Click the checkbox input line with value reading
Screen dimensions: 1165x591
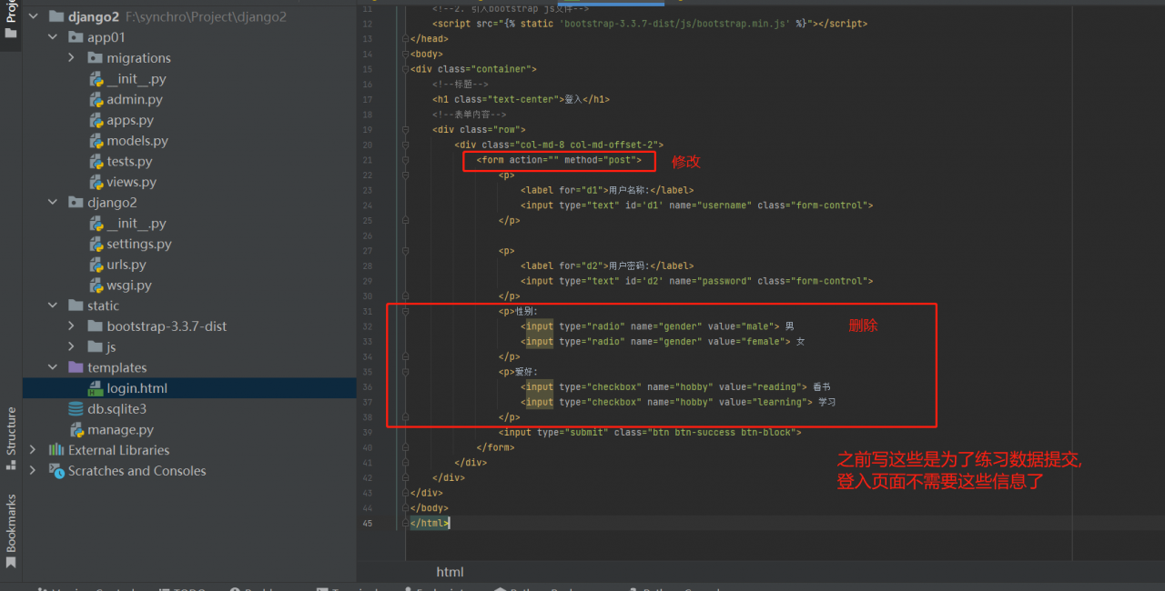click(675, 387)
